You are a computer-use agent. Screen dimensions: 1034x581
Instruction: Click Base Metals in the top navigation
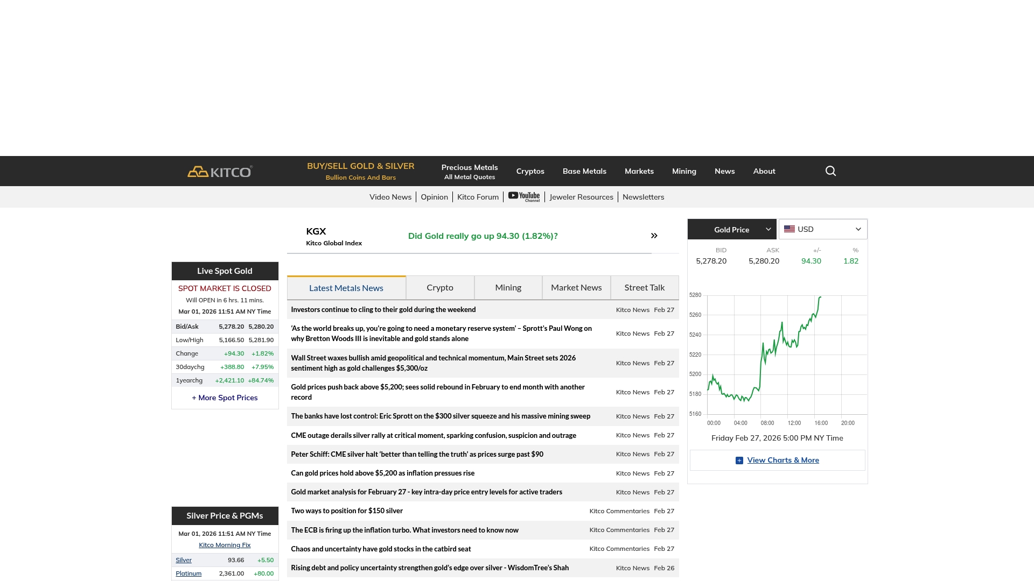coord(584,171)
